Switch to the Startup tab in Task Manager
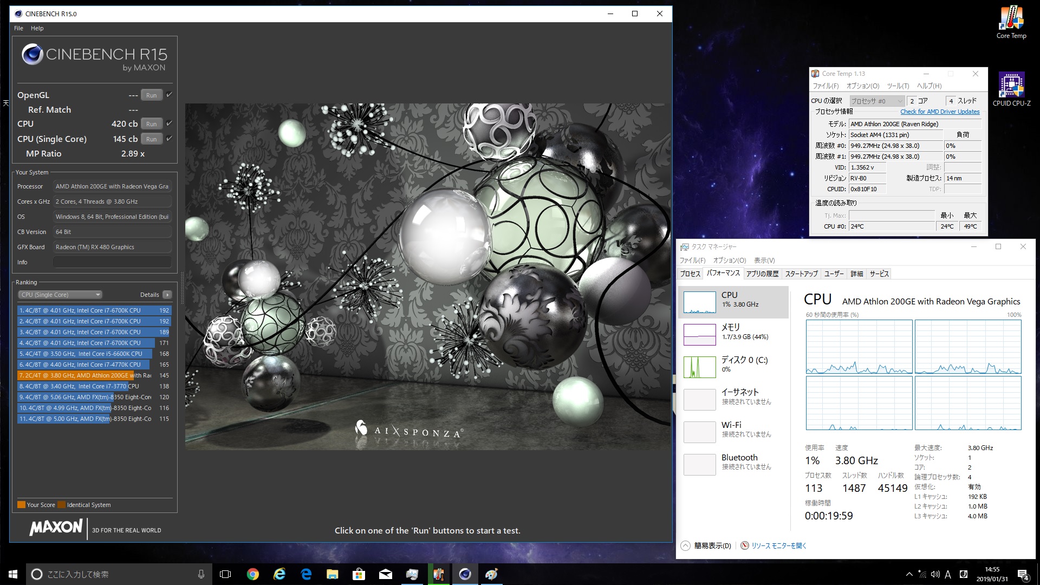The height and width of the screenshot is (585, 1040). [801, 274]
